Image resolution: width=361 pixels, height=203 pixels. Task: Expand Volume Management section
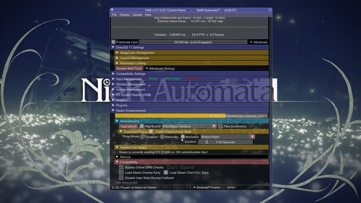(190, 89)
